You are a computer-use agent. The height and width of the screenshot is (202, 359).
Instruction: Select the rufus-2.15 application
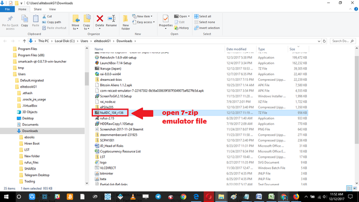(x=107, y=118)
